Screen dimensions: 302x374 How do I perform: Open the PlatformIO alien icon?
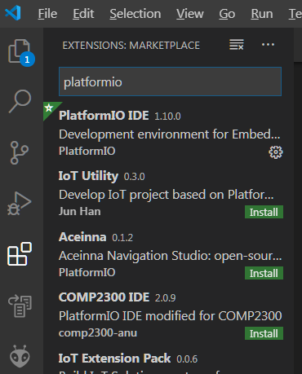click(x=20, y=356)
